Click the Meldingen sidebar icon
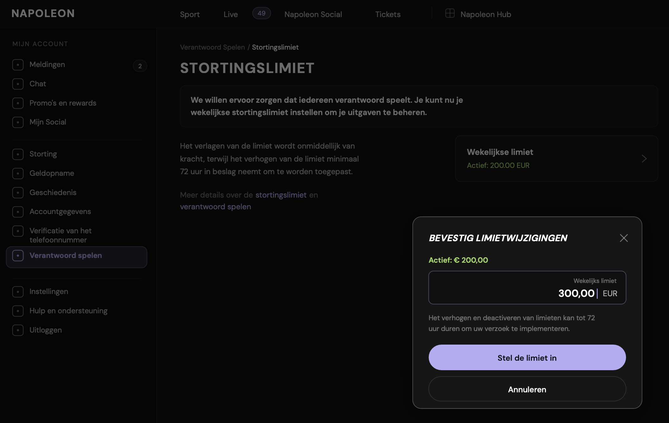669x423 pixels. point(18,65)
